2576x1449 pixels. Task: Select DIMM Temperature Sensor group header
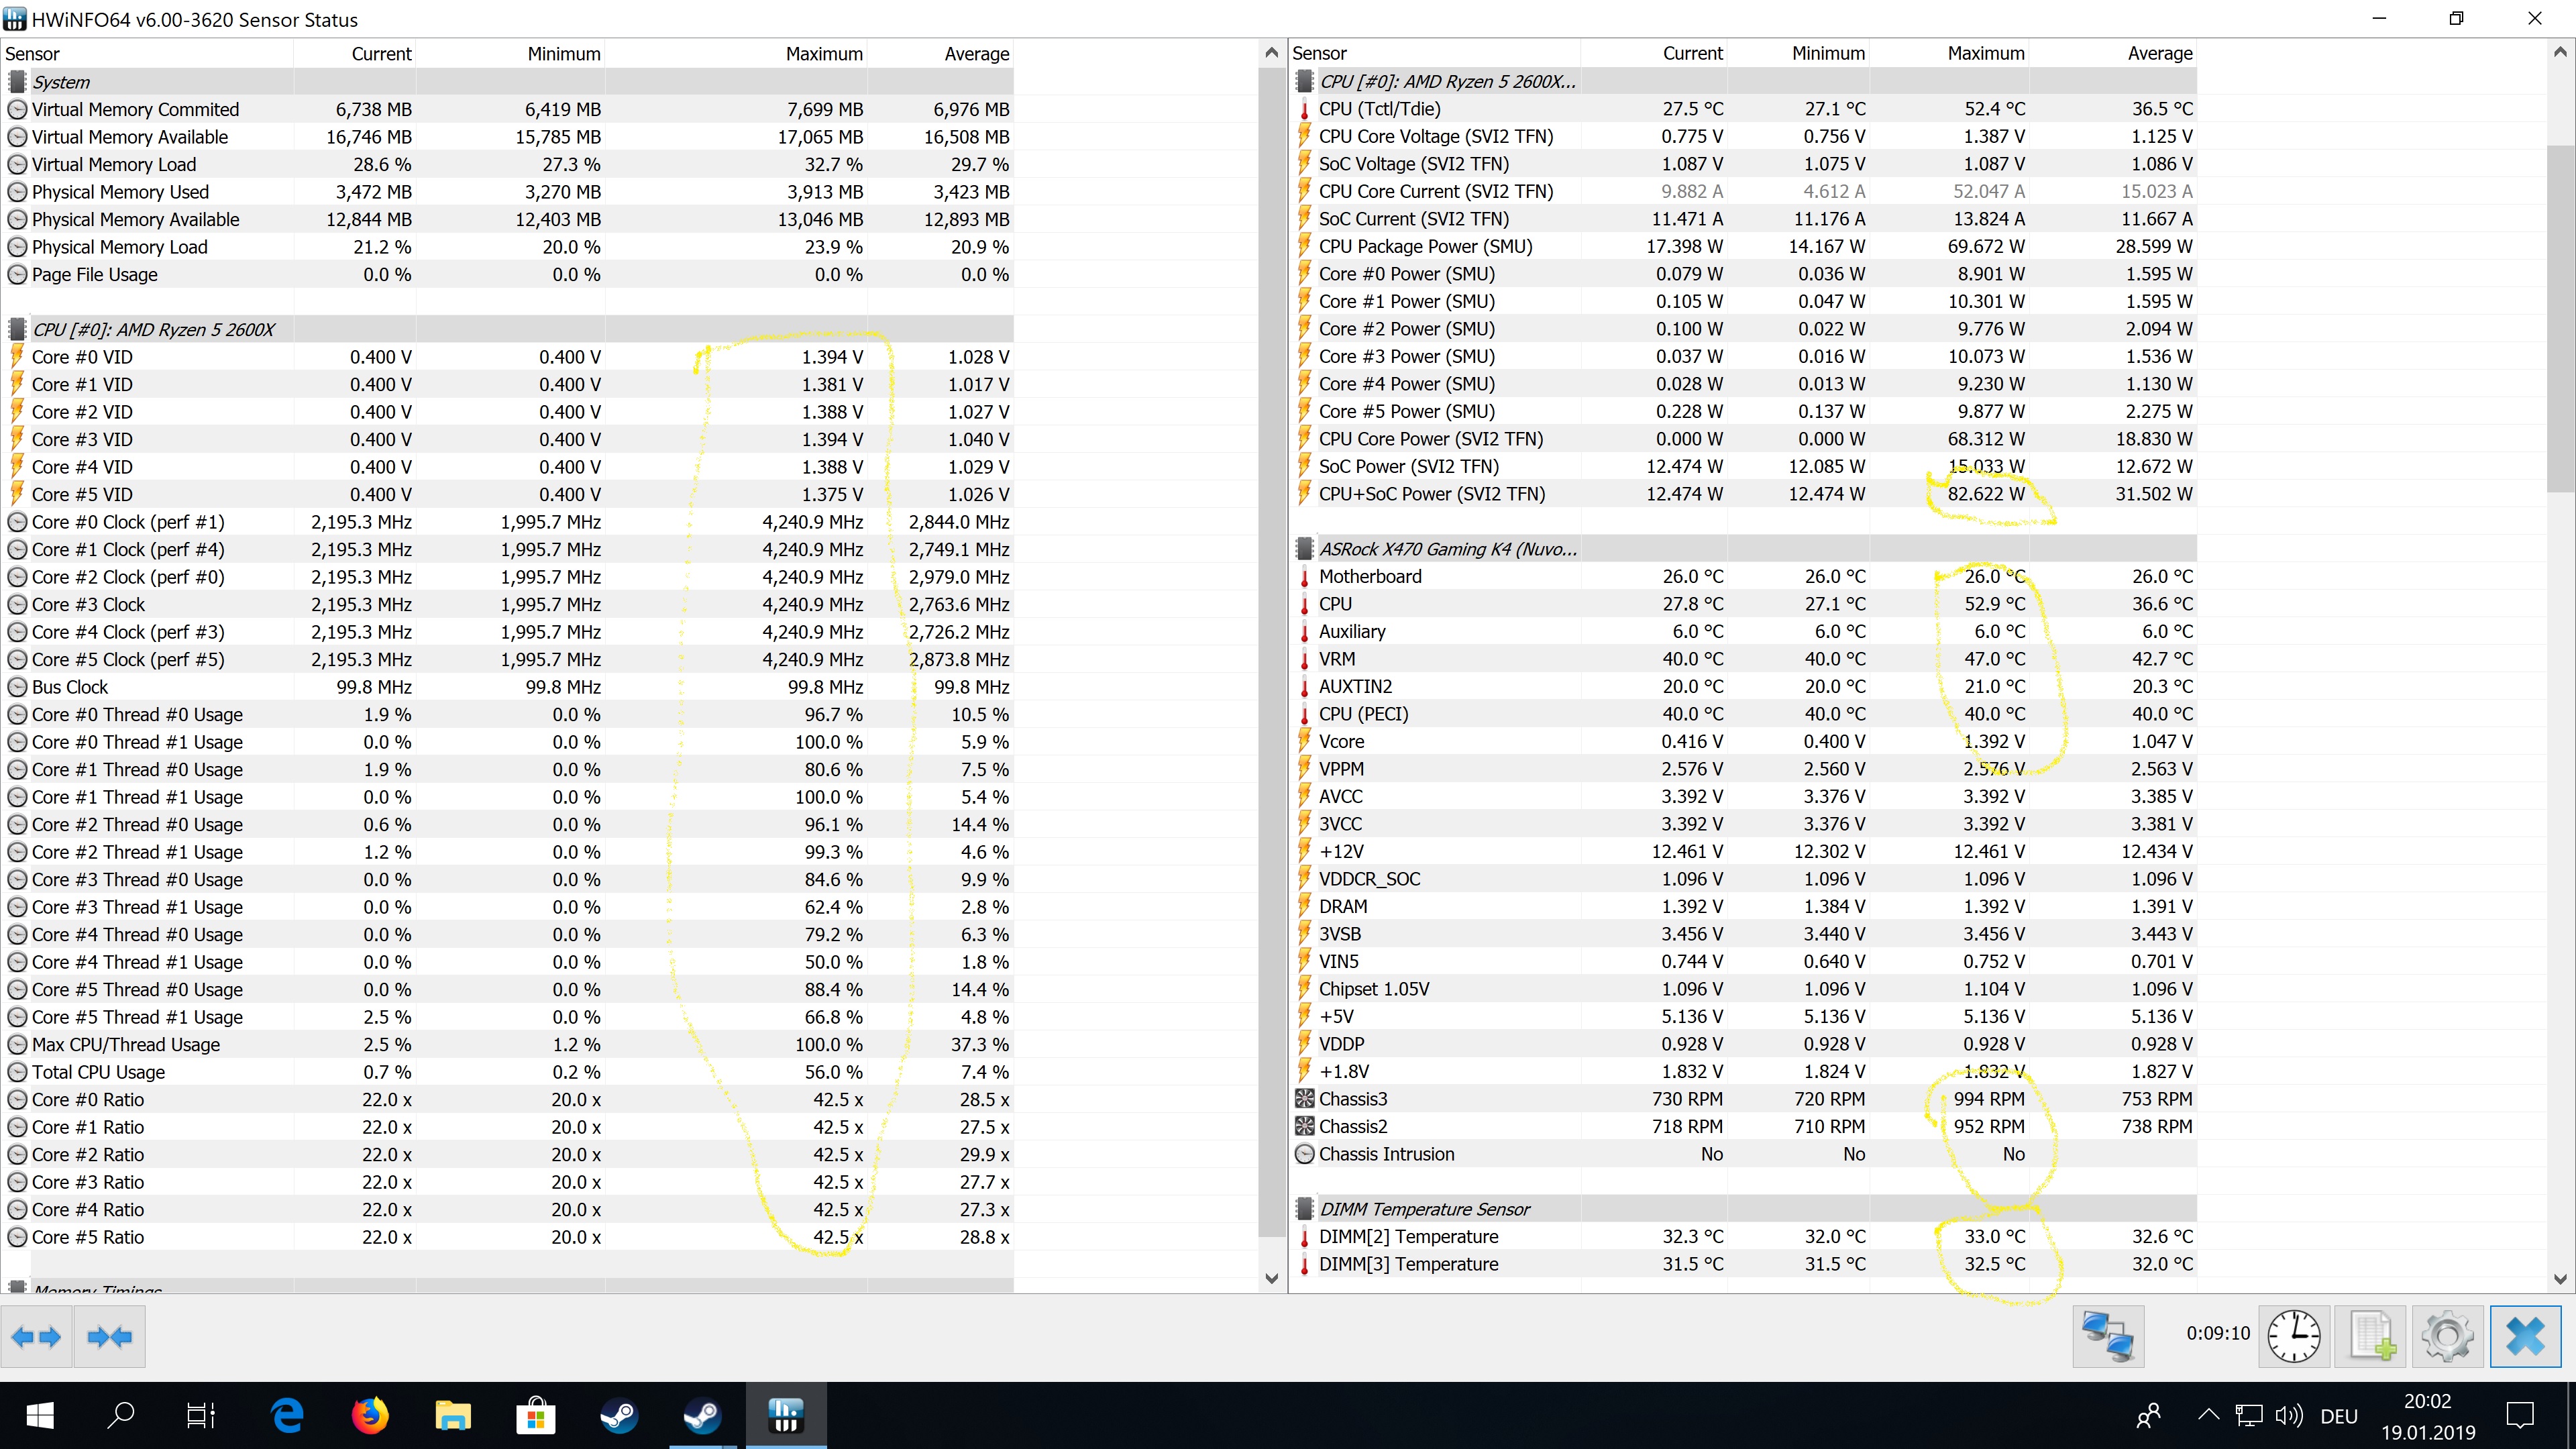(x=1424, y=1208)
